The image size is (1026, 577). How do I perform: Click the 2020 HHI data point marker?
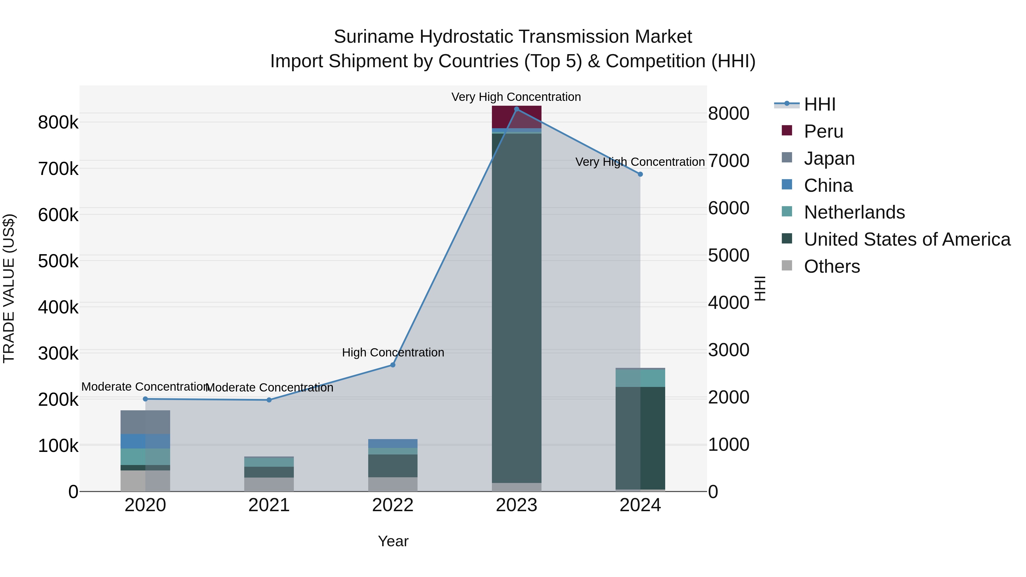145,399
